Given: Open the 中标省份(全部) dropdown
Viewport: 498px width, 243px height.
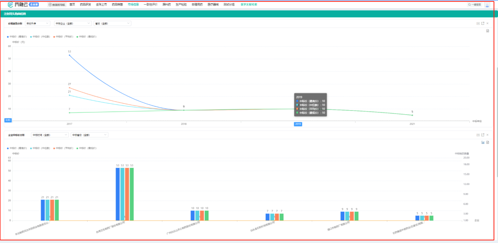Looking at the screenshot, I should click(x=89, y=135).
